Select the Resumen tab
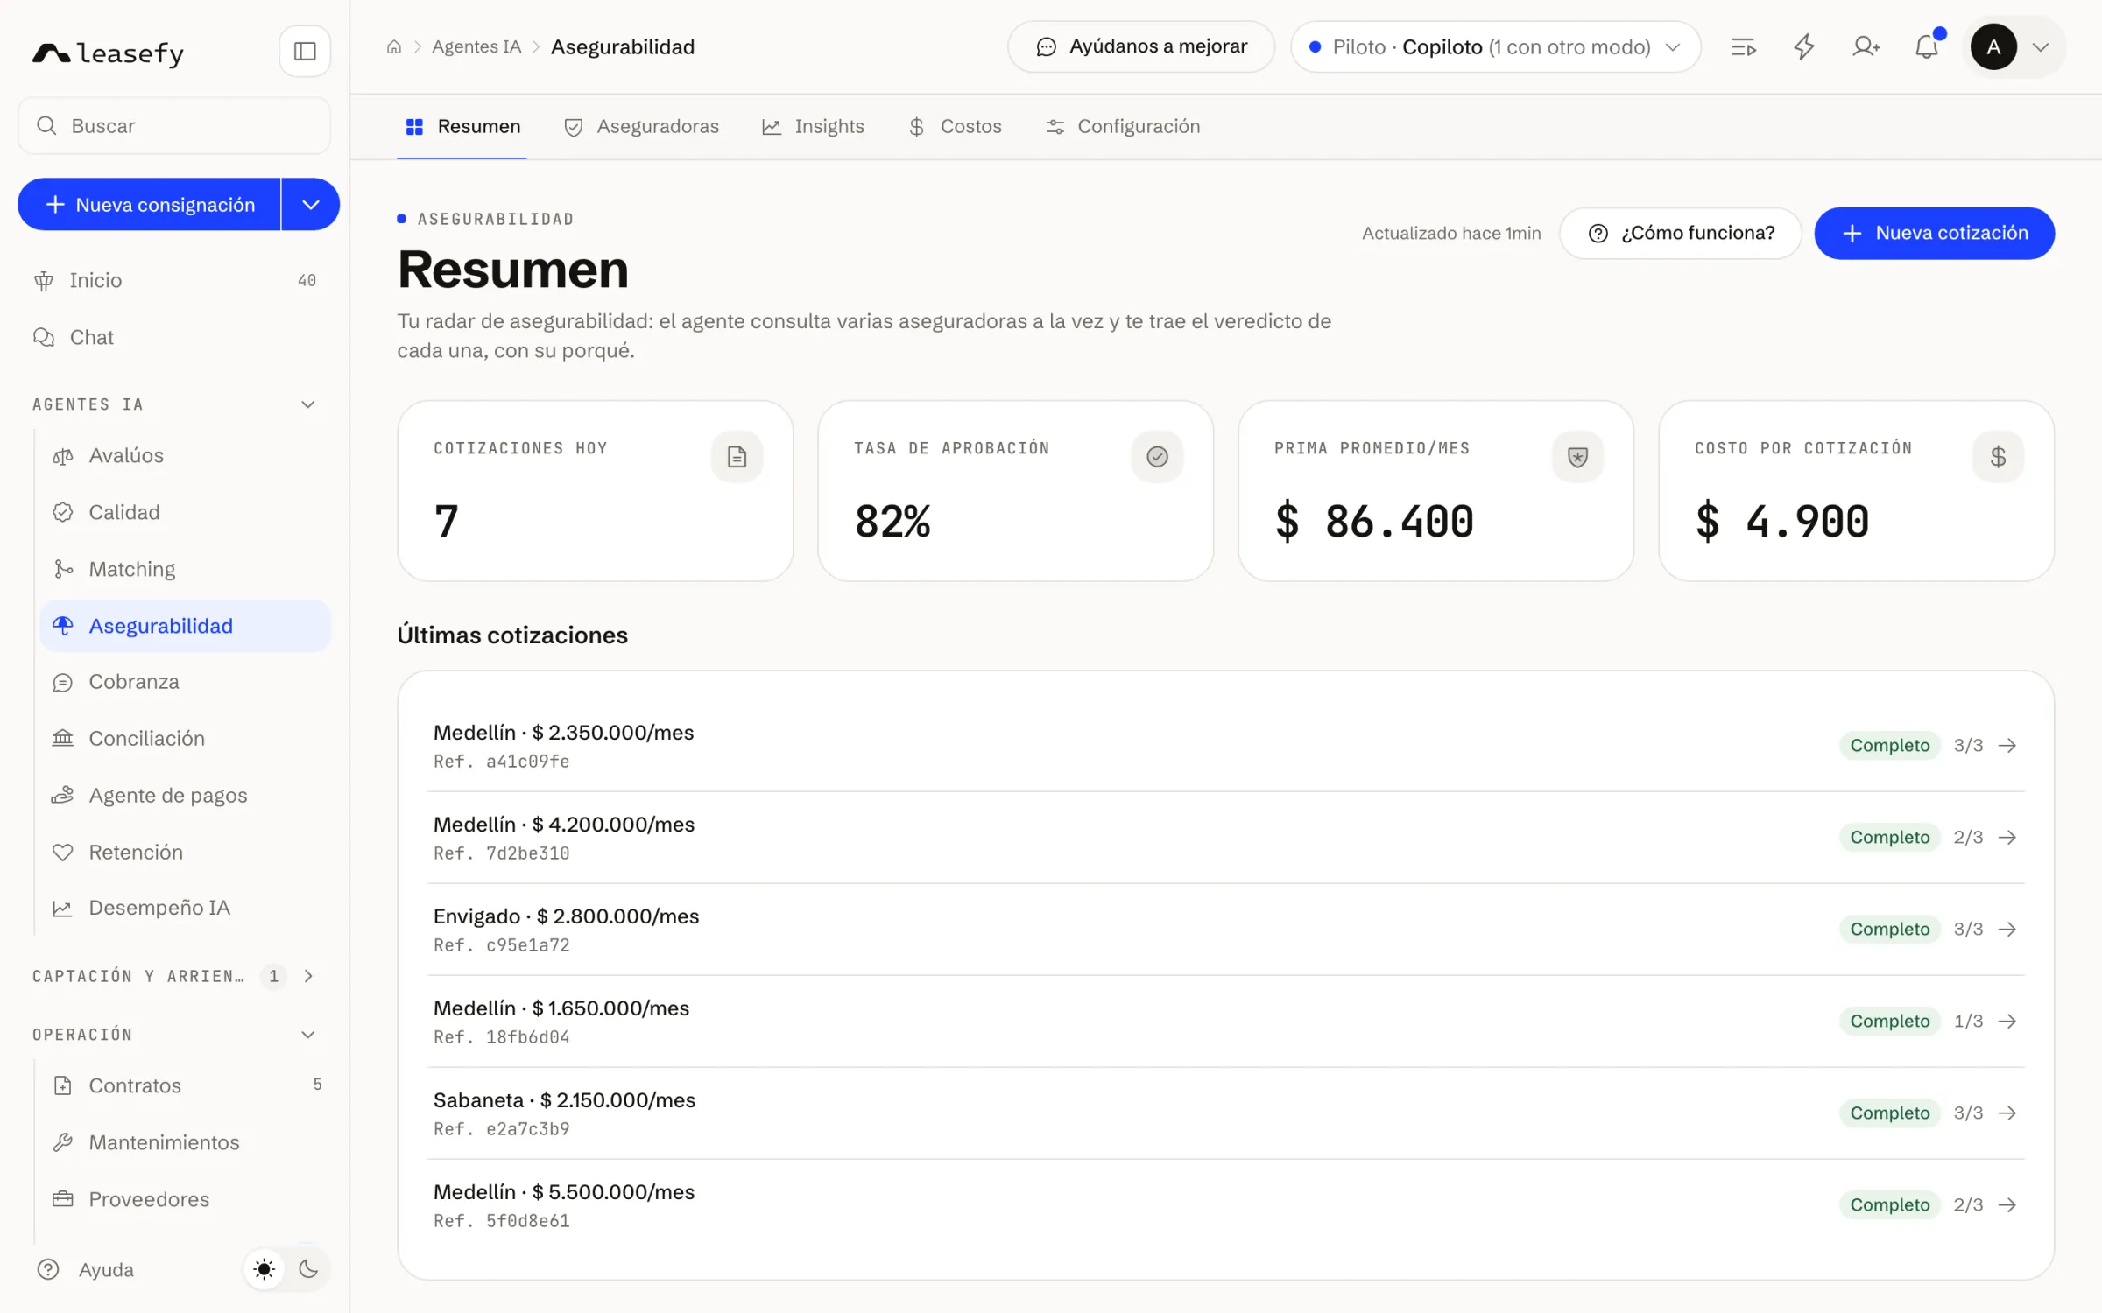 (x=462, y=127)
